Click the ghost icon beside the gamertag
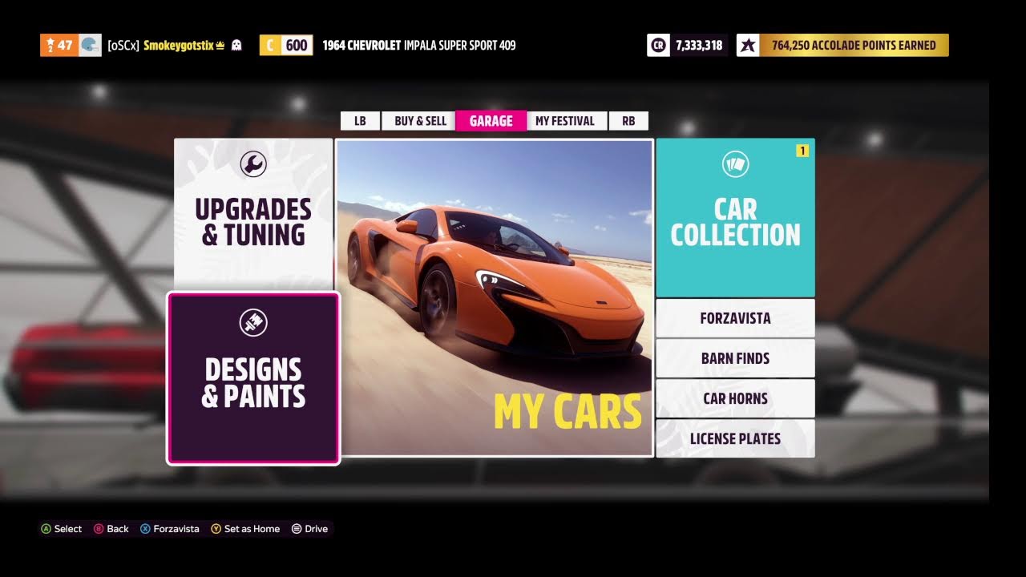 (236, 46)
